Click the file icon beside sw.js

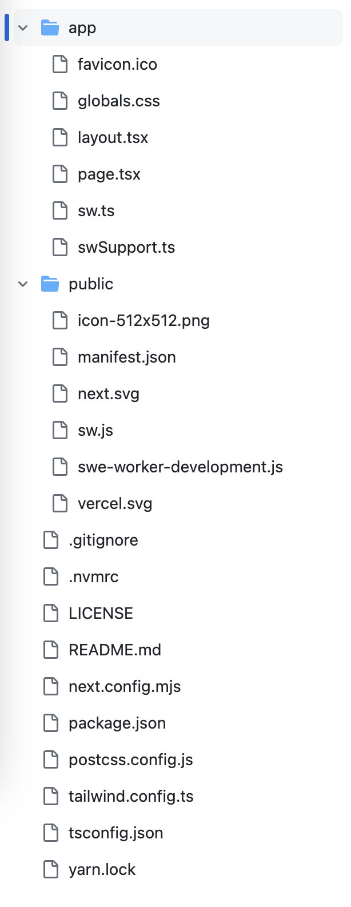(x=60, y=430)
